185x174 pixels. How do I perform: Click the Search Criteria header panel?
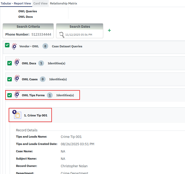28,27
